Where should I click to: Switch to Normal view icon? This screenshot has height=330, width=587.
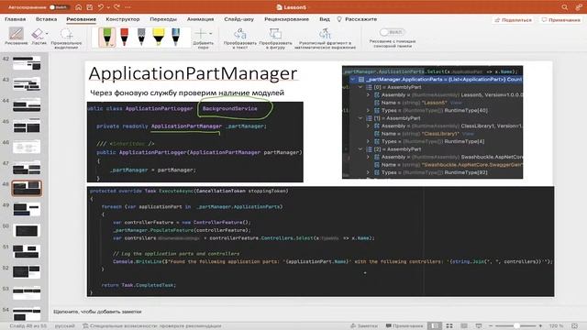click(x=434, y=326)
